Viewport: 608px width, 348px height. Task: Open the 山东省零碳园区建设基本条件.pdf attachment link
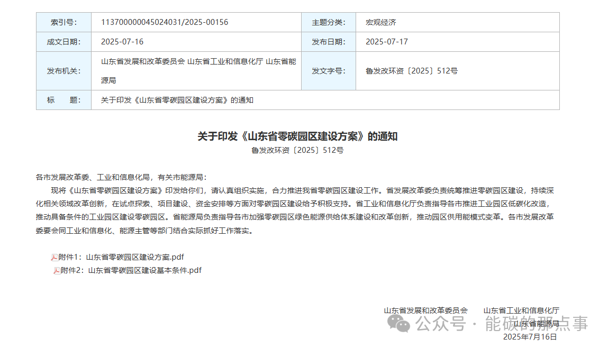click(144, 270)
